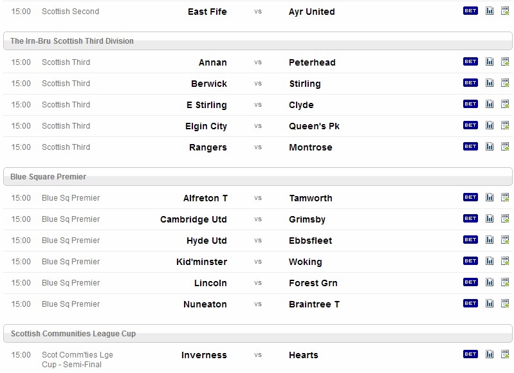Click calendar icon for Inverness vs Hearts
514x373 pixels.
point(505,354)
